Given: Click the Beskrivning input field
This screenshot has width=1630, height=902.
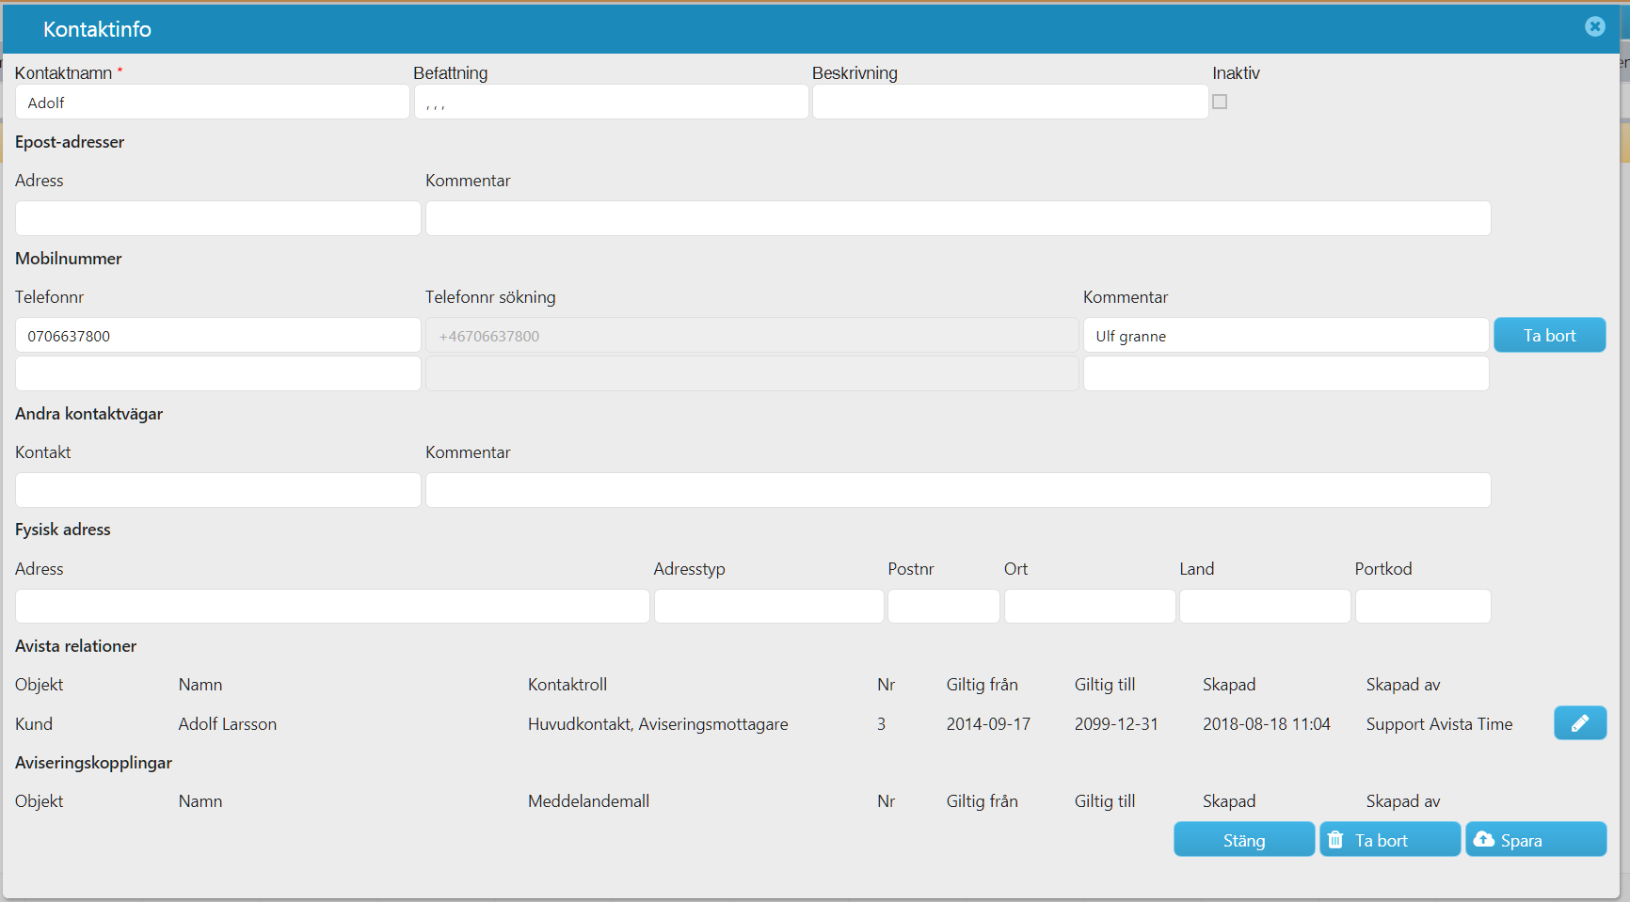Looking at the screenshot, I should click(x=1011, y=103).
